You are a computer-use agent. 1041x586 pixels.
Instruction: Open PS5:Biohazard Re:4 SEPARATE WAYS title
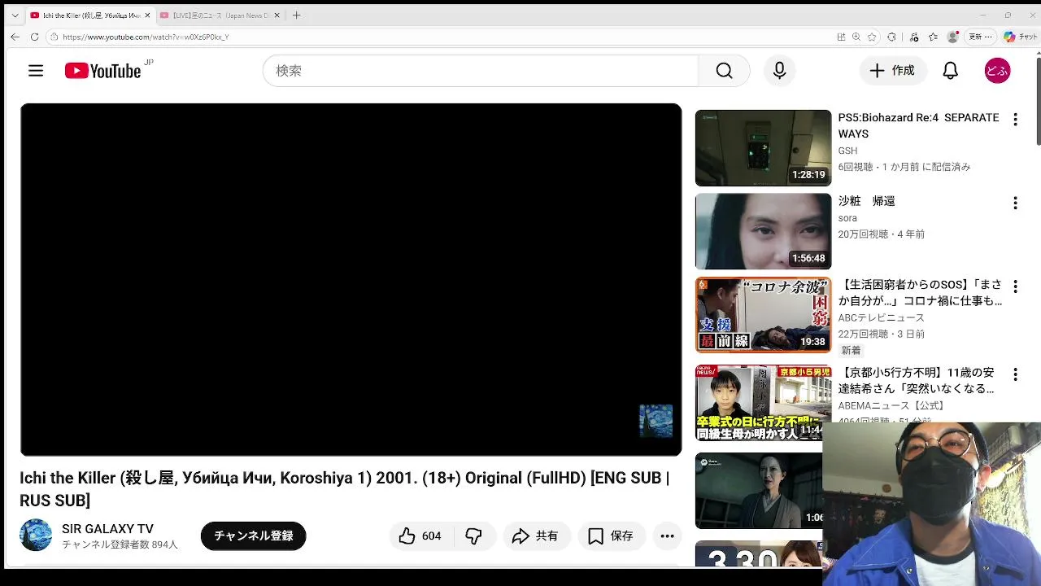[x=919, y=125]
